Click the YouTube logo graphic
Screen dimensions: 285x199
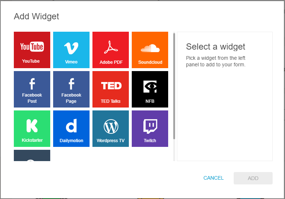tap(32, 47)
